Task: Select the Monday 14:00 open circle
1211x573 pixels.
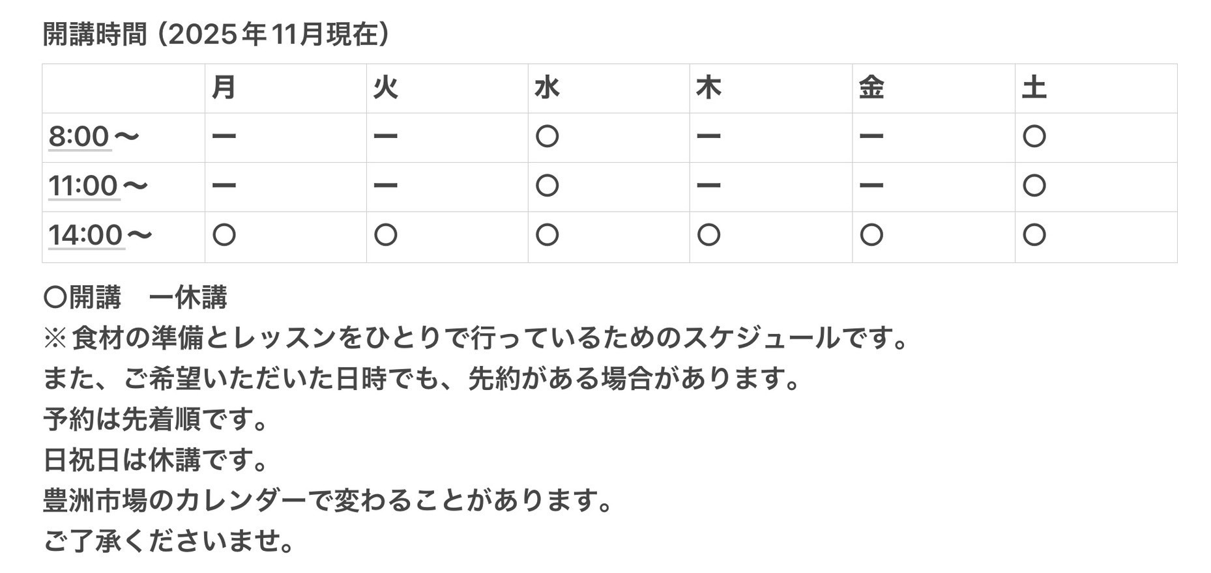Action: pos(224,235)
